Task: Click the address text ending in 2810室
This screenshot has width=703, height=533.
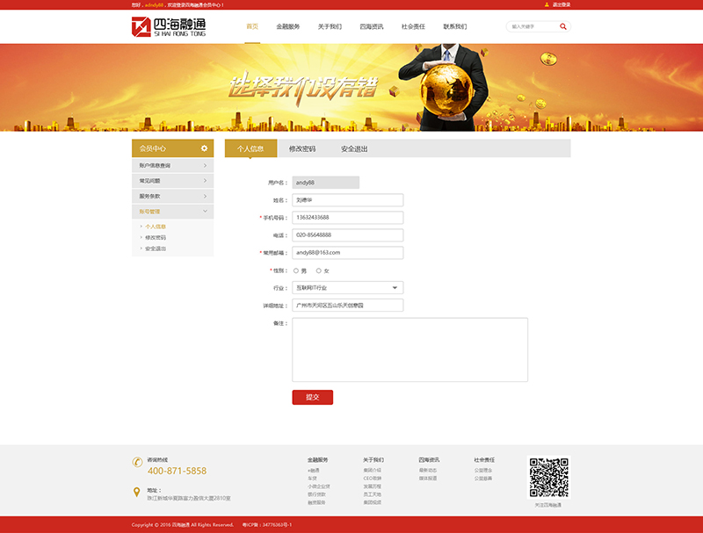Action: click(x=189, y=498)
